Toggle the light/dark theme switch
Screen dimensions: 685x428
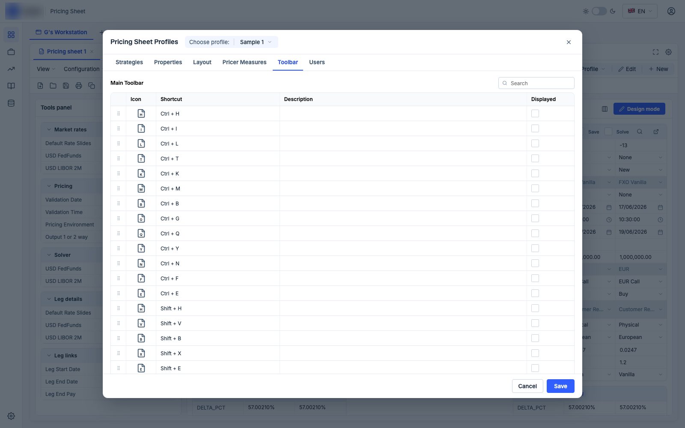[x=599, y=11]
